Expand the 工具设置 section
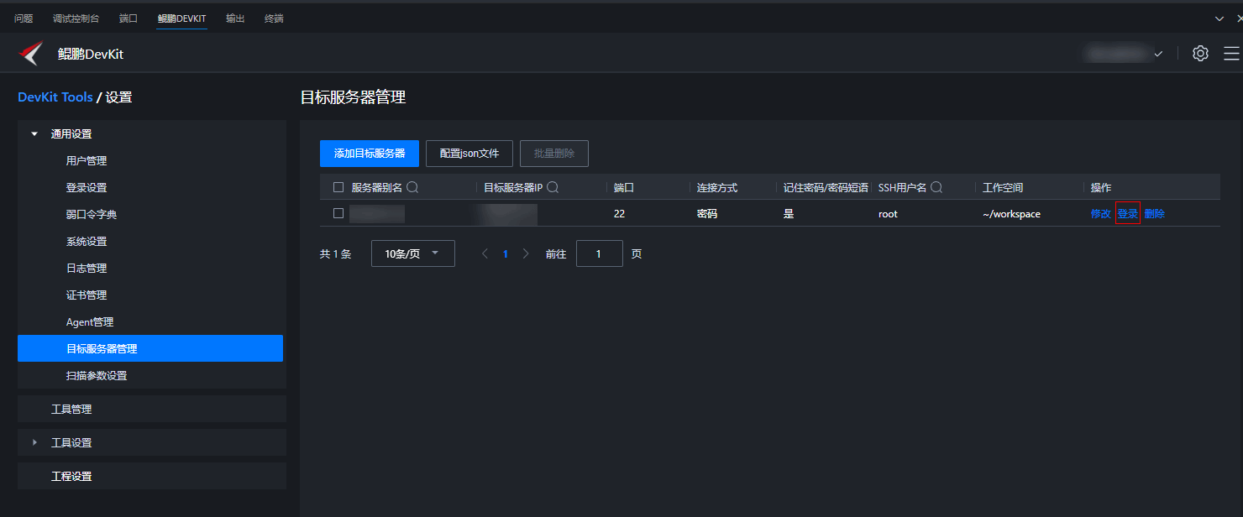Image resolution: width=1243 pixels, height=517 pixels. (x=34, y=442)
